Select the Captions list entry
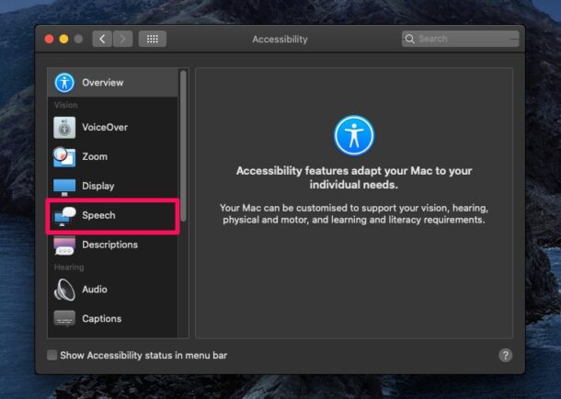Image resolution: width=561 pixels, height=399 pixels. point(112,318)
